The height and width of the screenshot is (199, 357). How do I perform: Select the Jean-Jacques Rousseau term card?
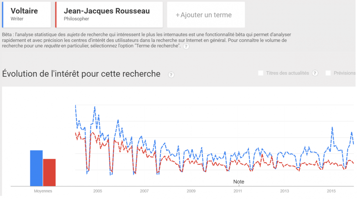click(x=109, y=14)
